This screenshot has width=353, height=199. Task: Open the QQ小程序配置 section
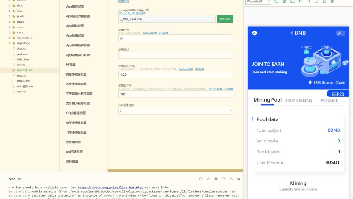(75, 113)
